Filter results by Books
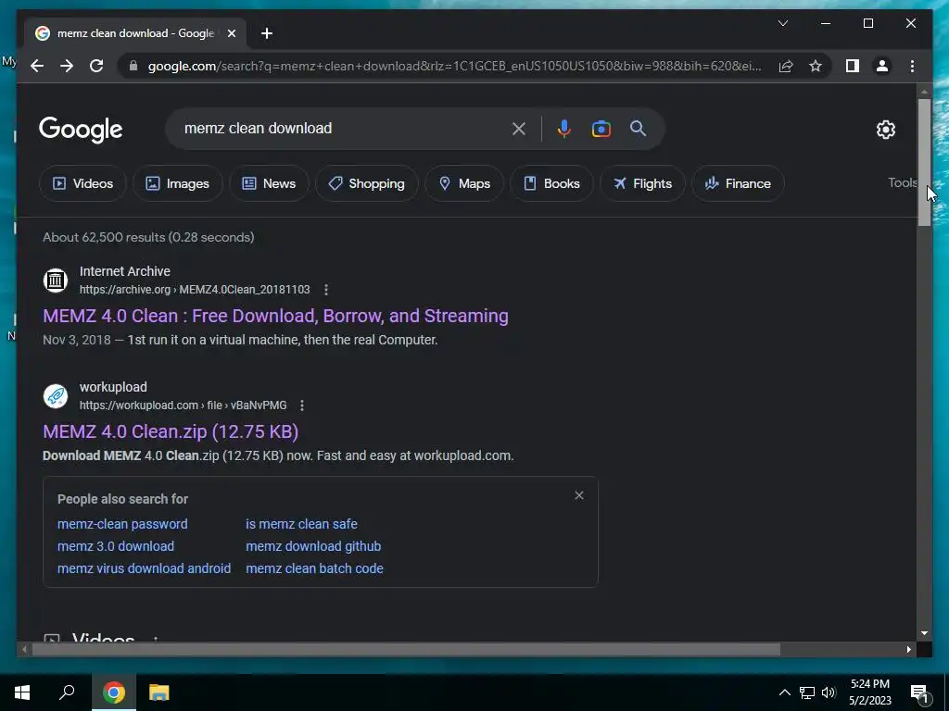 [551, 183]
